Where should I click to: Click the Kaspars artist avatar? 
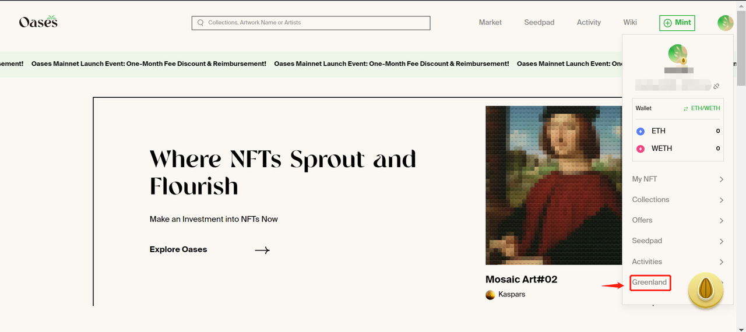490,295
